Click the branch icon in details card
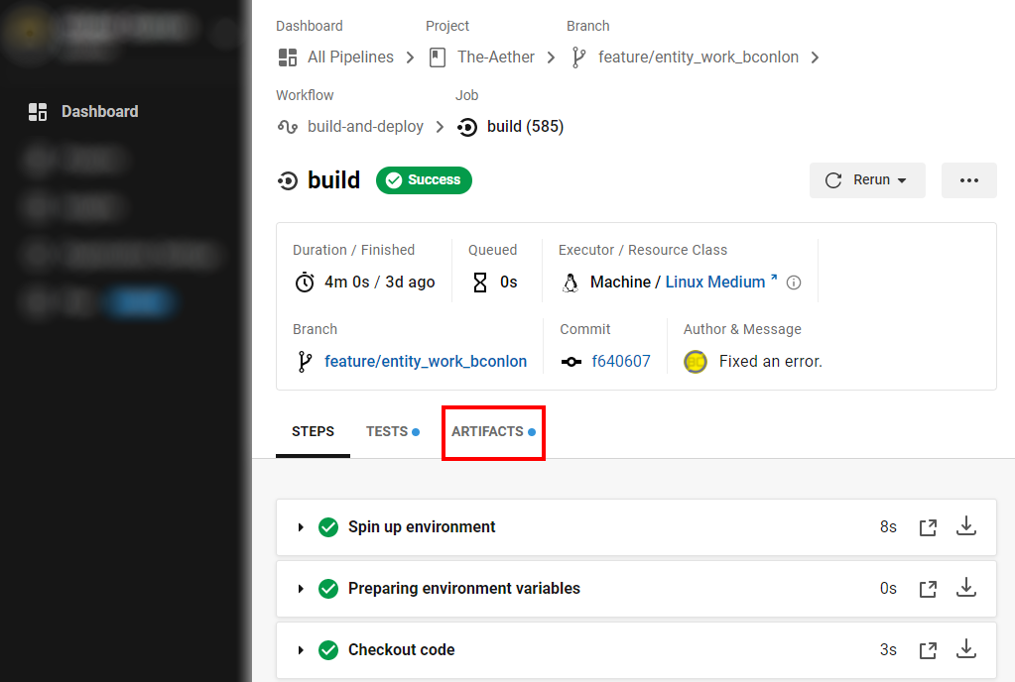 (x=305, y=362)
